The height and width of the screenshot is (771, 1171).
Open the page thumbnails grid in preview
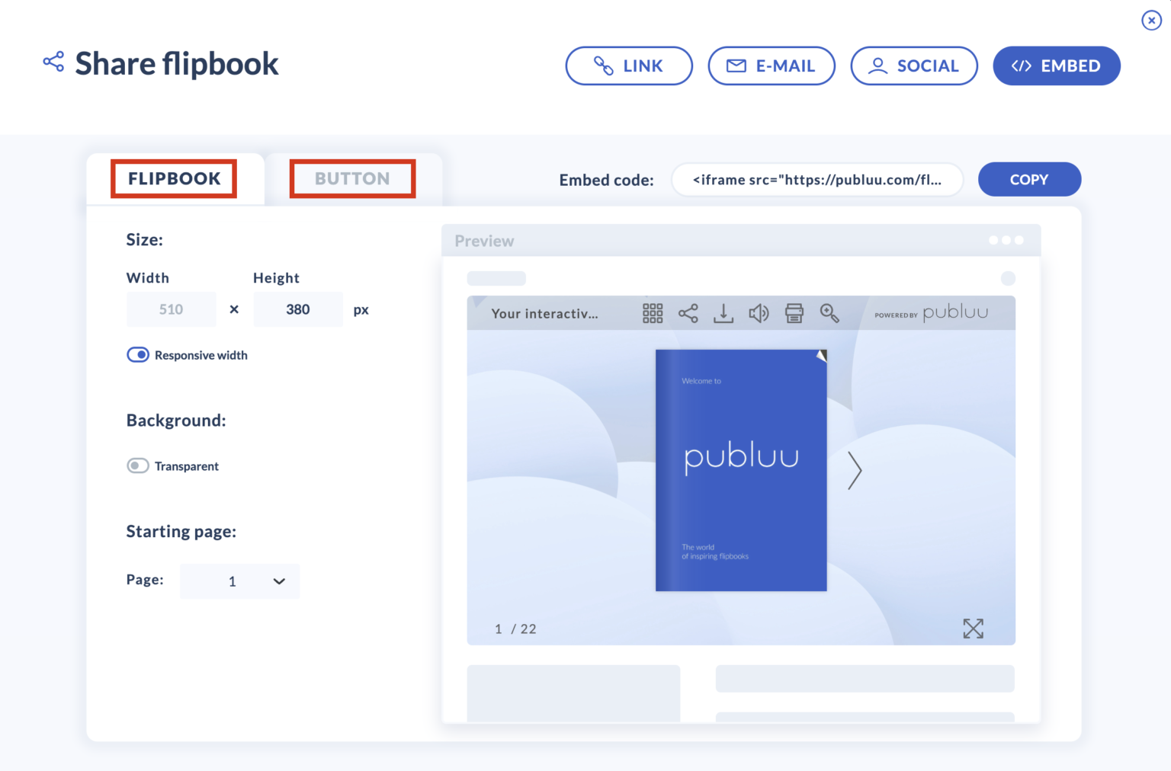coord(653,313)
